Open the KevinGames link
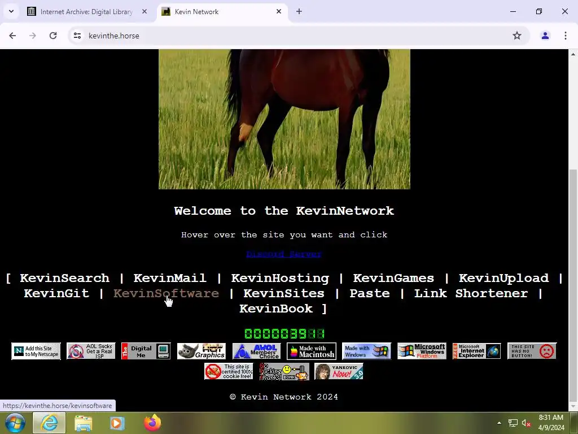578x434 pixels. (x=393, y=278)
